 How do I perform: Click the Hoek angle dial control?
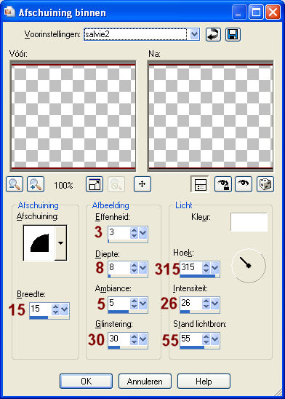pyautogui.click(x=249, y=266)
